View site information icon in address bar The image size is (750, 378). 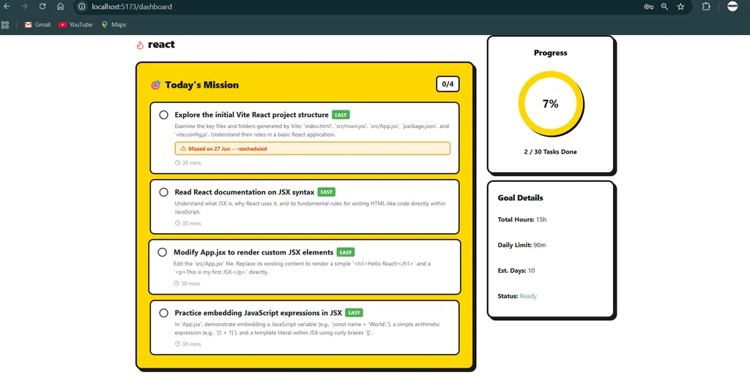click(82, 7)
